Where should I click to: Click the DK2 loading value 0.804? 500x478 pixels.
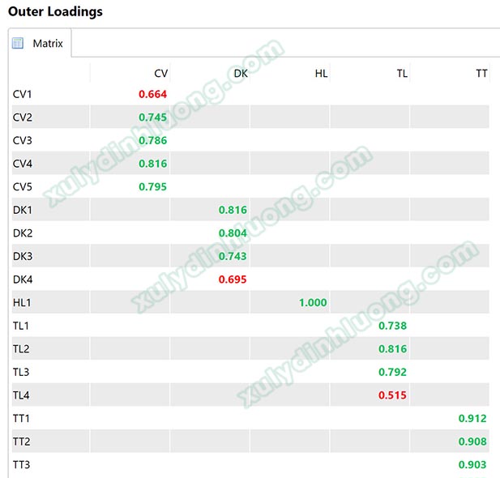point(233,233)
